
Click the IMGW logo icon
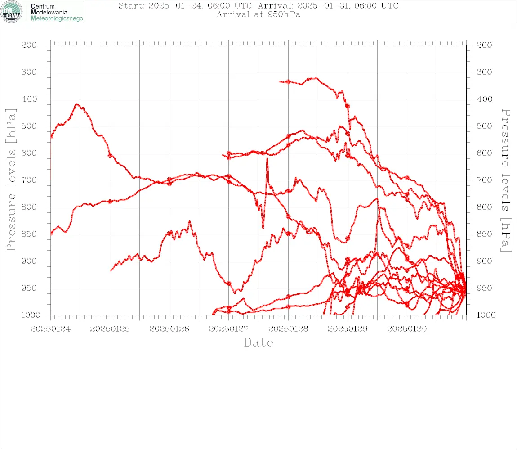coord(12,12)
